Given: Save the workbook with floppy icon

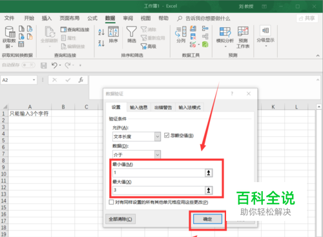Looking at the screenshot, I should point(44,65).
